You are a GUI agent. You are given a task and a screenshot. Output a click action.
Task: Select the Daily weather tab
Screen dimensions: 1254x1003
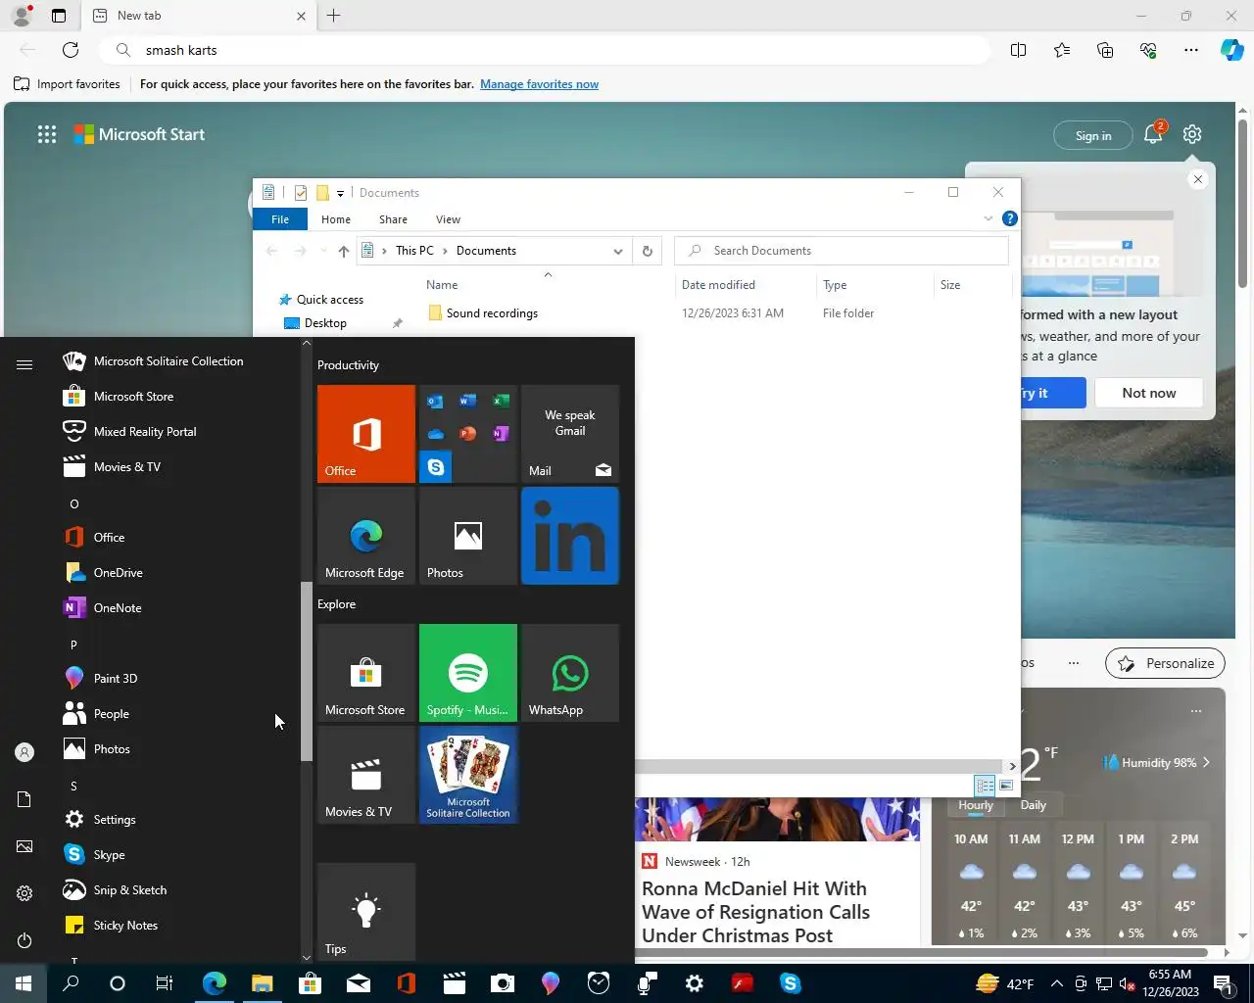click(x=1034, y=805)
